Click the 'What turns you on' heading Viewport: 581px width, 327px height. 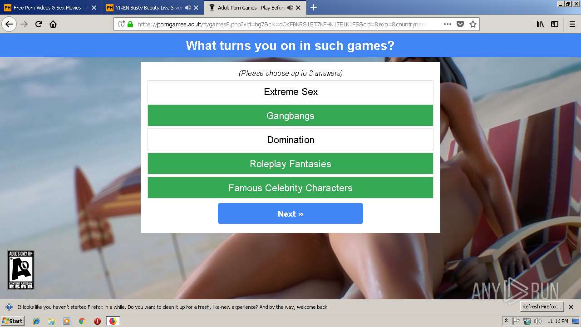[x=290, y=45]
